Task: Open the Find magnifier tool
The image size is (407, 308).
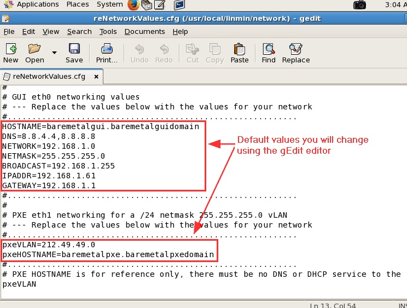Action: coord(269,53)
